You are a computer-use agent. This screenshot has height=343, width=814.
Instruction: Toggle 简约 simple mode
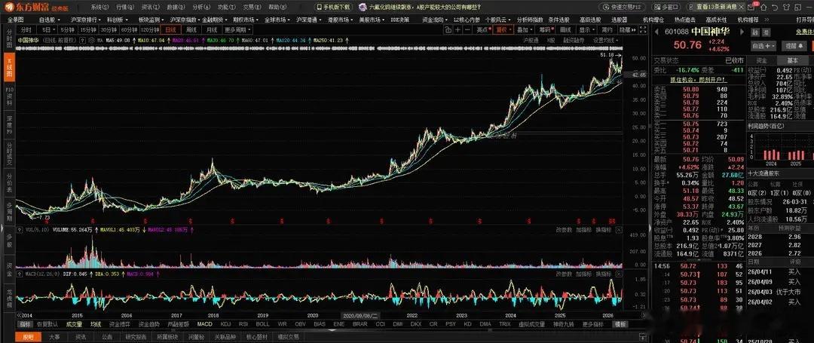click(607, 30)
